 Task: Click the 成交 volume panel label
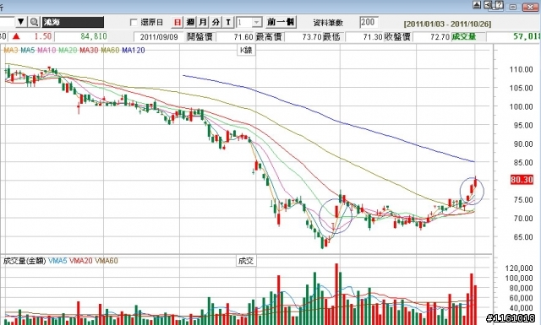click(246, 261)
